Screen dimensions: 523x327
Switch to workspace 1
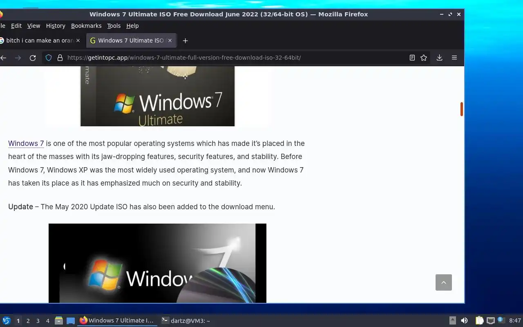[x=18, y=321]
